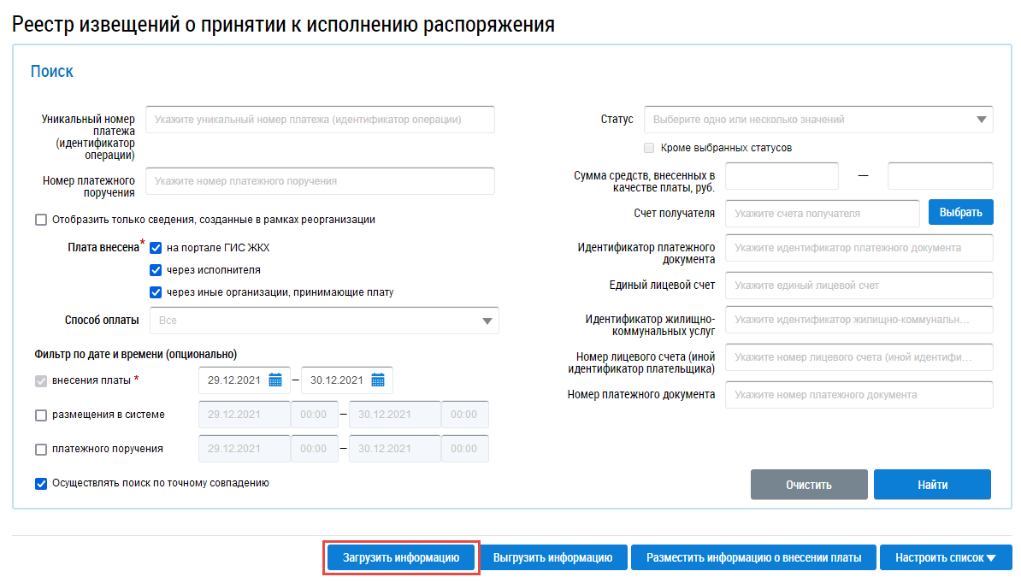Viewport: 1021px width, 583px height.
Task: Focus the payment document identifier field
Action: coord(859,248)
